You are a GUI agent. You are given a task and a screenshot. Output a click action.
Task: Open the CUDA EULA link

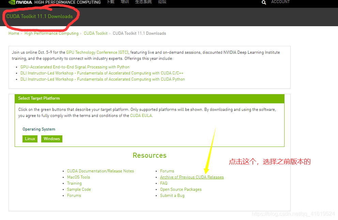pos(141,116)
